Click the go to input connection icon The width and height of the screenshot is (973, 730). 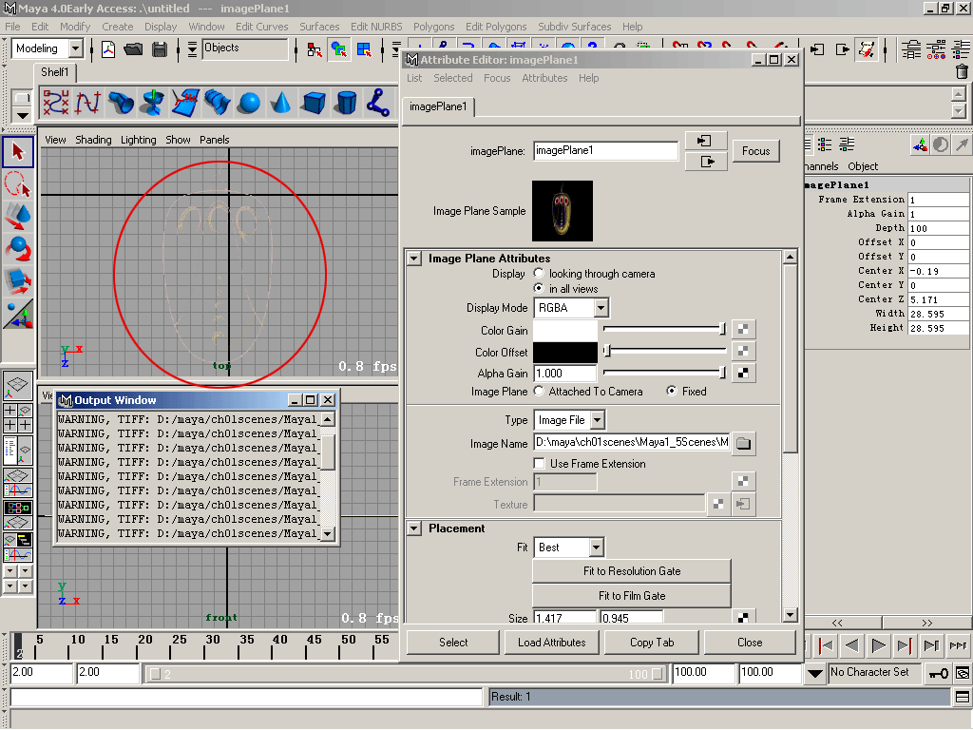706,141
